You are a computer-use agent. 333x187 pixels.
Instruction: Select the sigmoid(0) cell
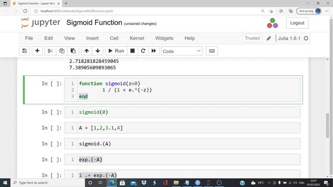[182, 112]
